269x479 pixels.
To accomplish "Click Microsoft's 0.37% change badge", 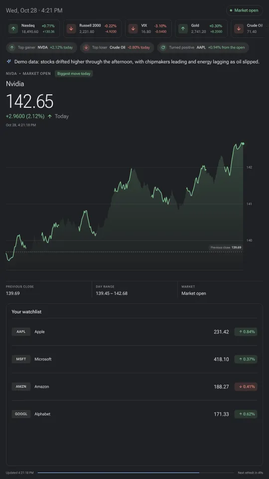I will coord(246,359).
